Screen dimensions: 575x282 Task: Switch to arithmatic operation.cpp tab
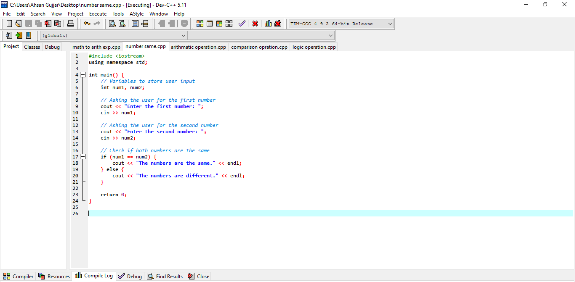pos(198,47)
